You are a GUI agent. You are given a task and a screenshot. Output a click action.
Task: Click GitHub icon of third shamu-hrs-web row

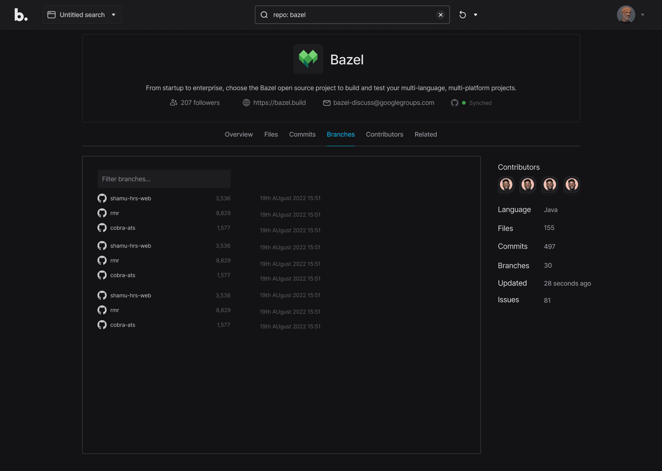click(102, 295)
